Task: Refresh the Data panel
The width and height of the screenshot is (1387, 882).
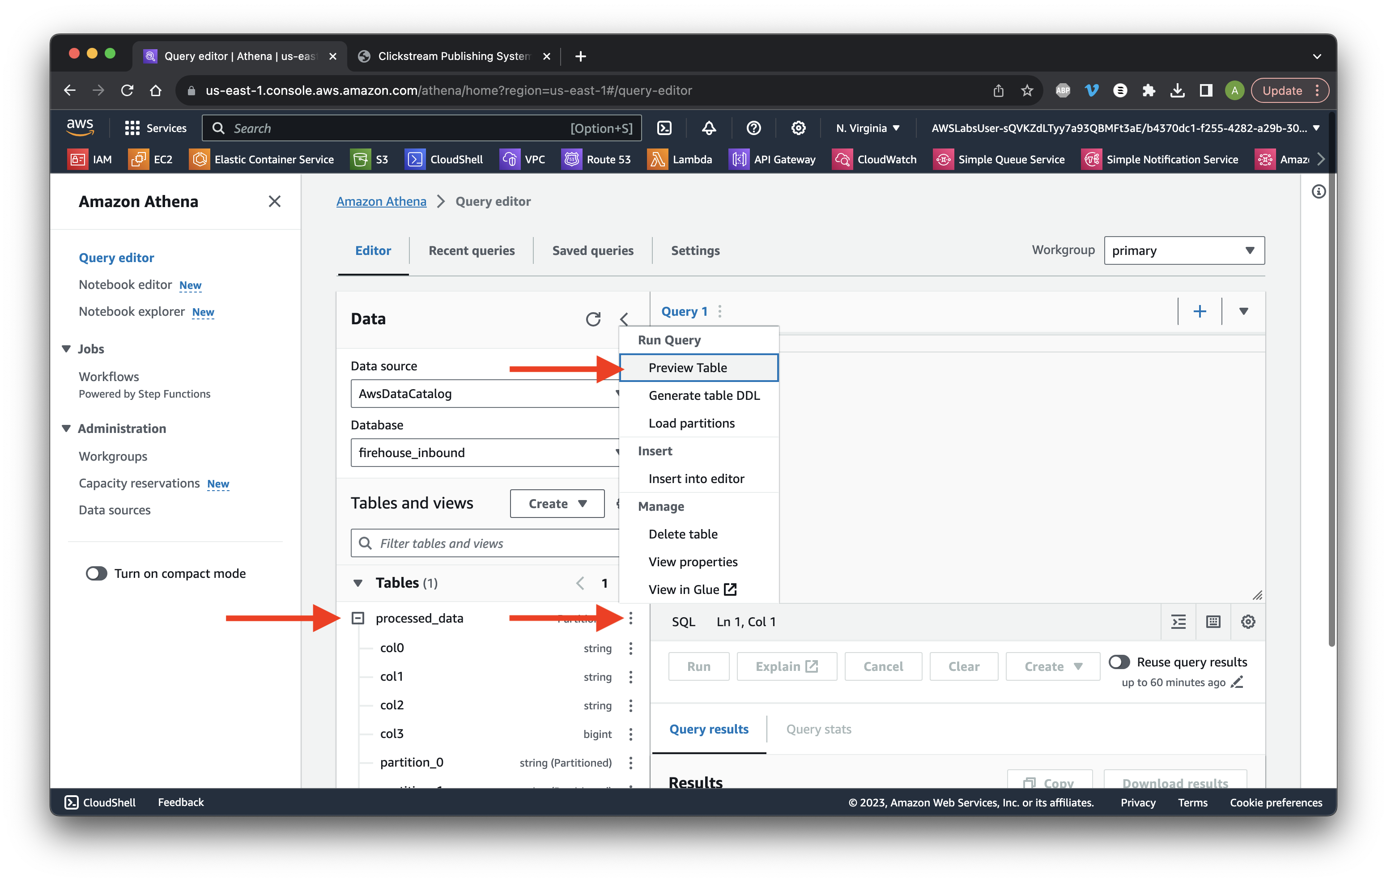Action: pyautogui.click(x=593, y=319)
